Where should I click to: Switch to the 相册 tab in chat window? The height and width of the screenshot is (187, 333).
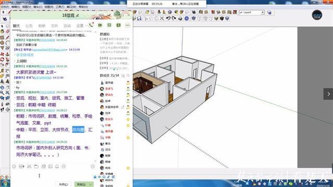42,26
